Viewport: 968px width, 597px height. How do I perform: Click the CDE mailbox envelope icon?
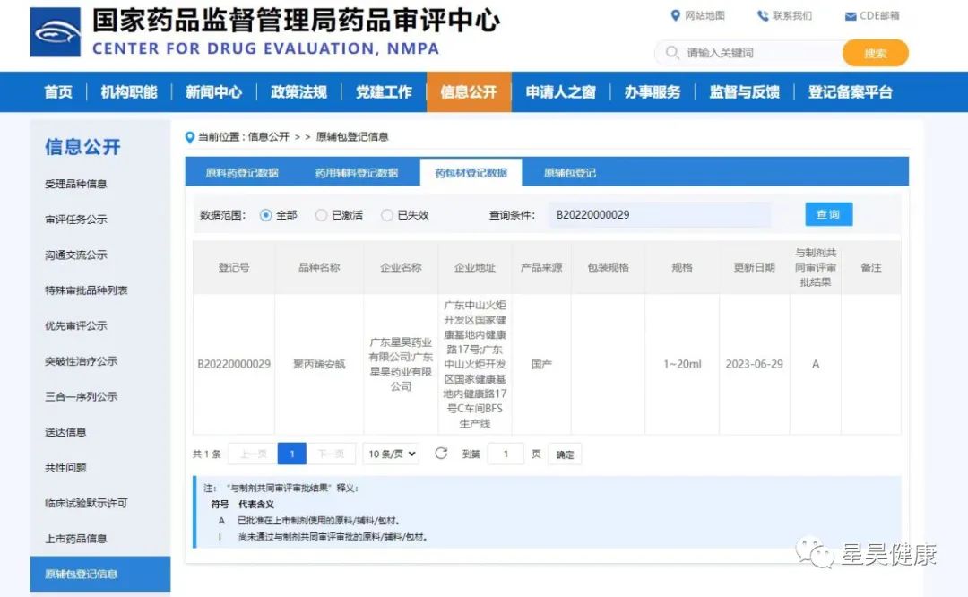coord(851,16)
